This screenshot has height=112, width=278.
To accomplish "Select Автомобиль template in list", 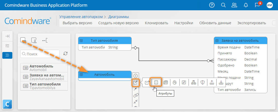I will (44, 68).
